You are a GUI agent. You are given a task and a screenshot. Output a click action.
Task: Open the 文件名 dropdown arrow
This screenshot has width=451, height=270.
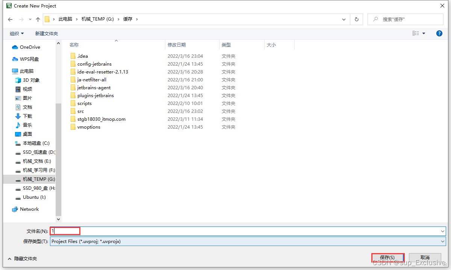click(443, 231)
